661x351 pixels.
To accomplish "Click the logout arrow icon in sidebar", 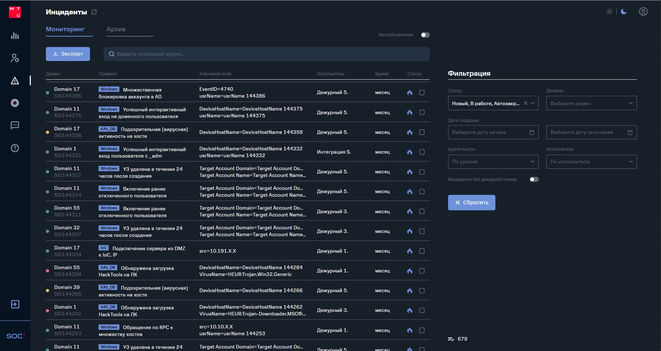I will 15,304.
